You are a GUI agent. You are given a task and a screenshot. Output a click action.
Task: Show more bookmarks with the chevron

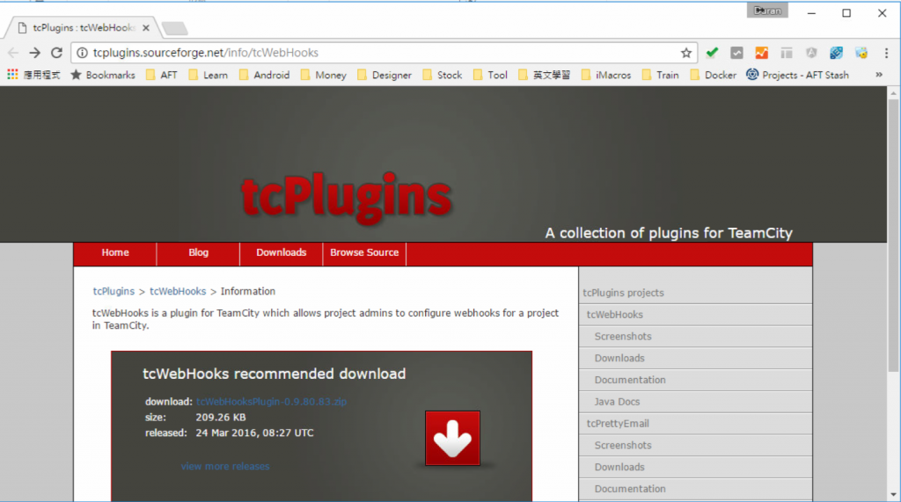click(879, 76)
